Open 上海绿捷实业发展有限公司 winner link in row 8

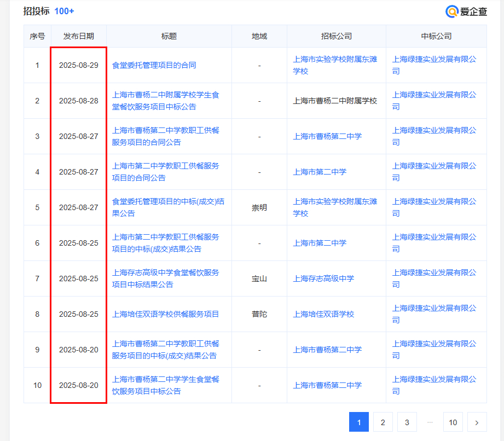pyautogui.click(x=435, y=314)
